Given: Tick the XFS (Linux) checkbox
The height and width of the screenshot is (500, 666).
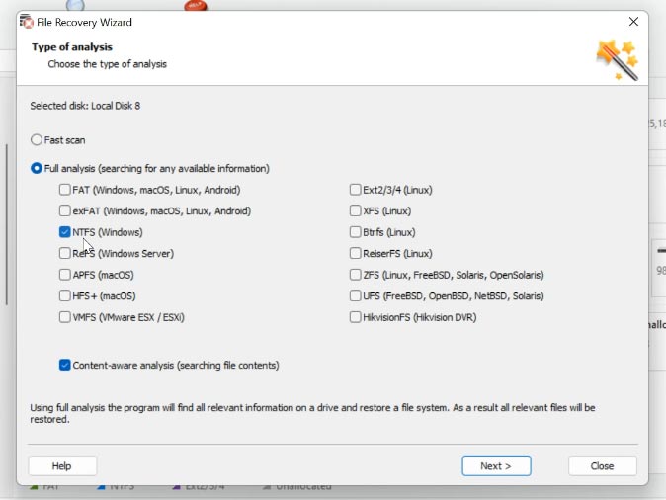Looking at the screenshot, I should coord(355,210).
